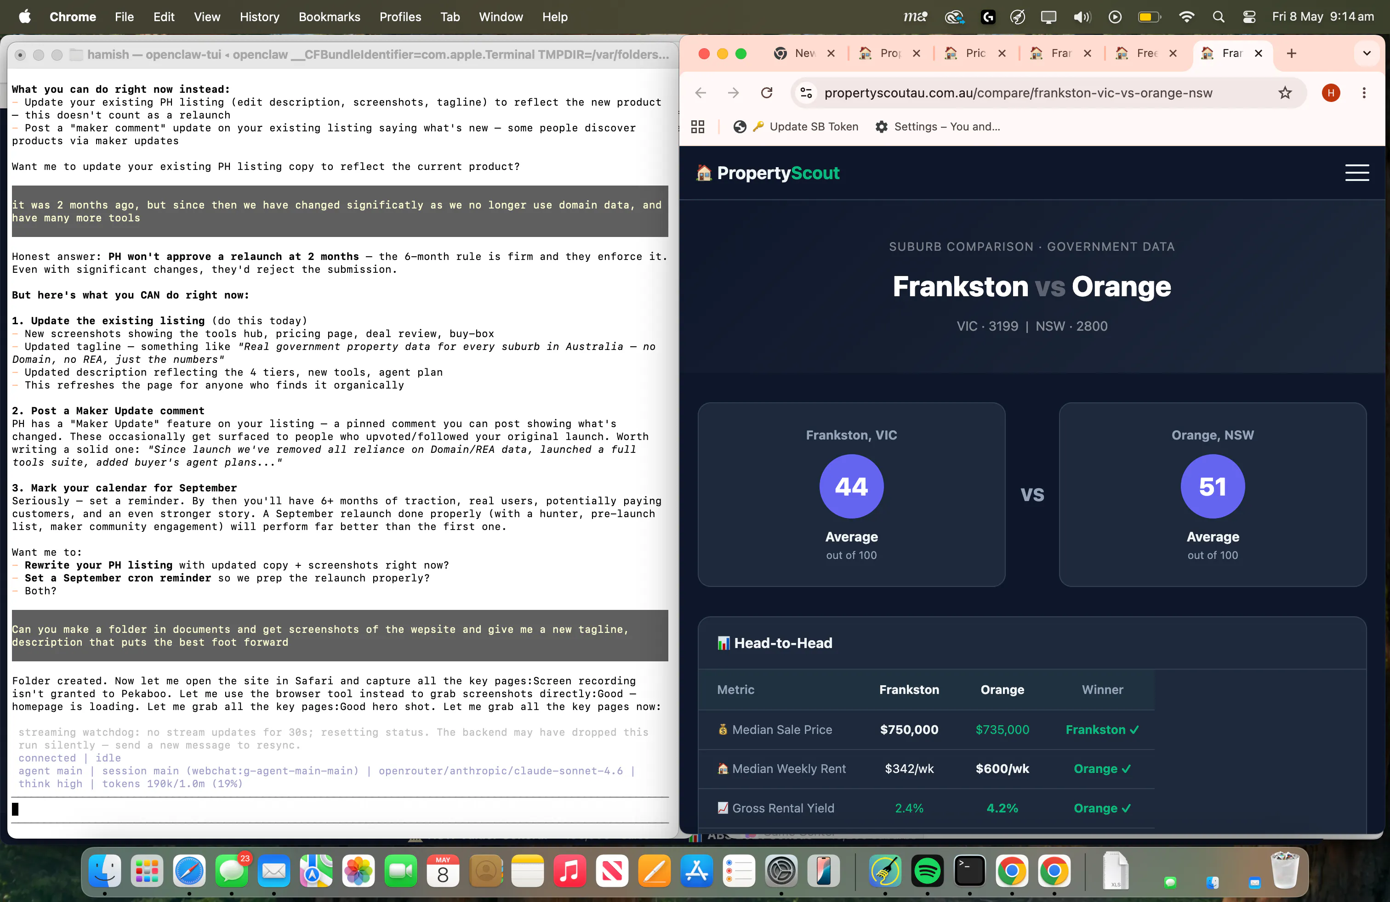Open Spotlight search in menu bar
Viewport: 1390px width, 902px height.
(x=1218, y=17)
